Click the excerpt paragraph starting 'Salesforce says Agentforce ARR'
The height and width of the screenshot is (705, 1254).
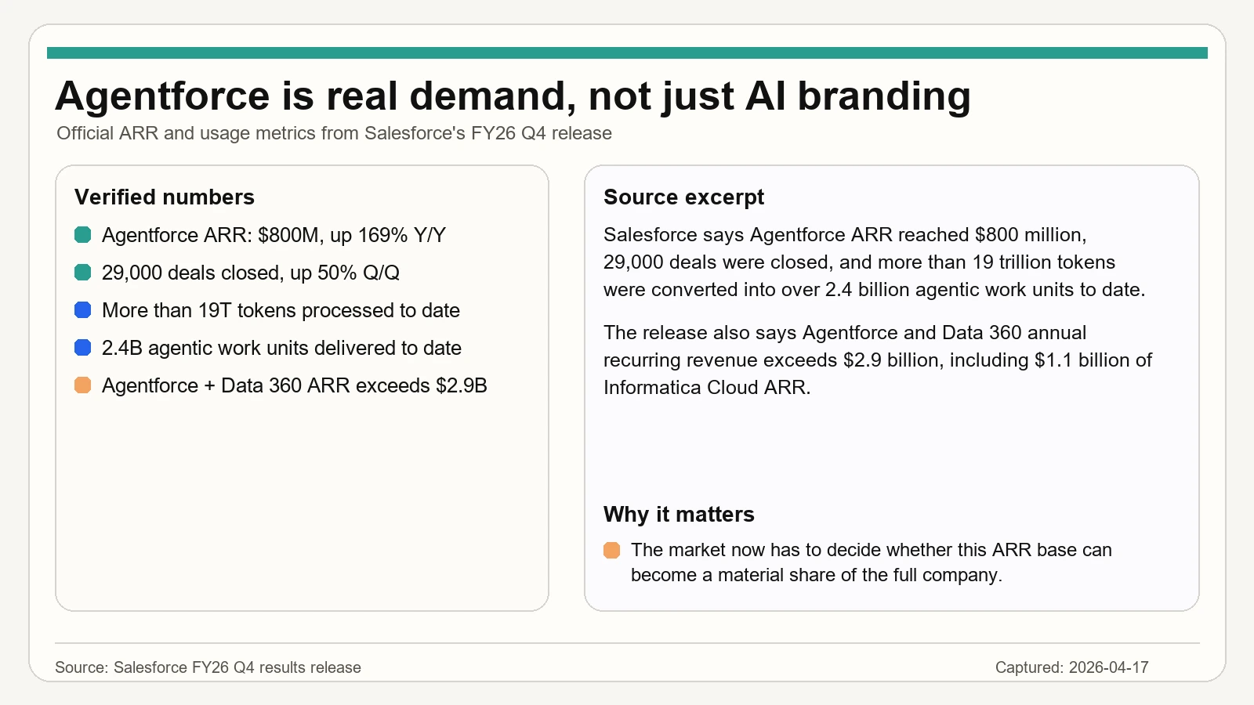tap(874, 262)
